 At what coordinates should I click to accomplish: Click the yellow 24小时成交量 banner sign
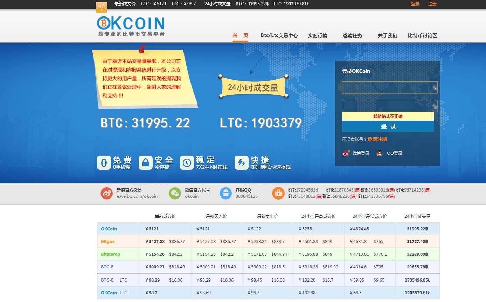253,87
